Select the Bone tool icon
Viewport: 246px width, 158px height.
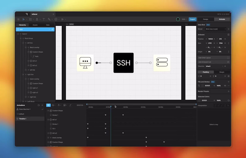[49, 19]
